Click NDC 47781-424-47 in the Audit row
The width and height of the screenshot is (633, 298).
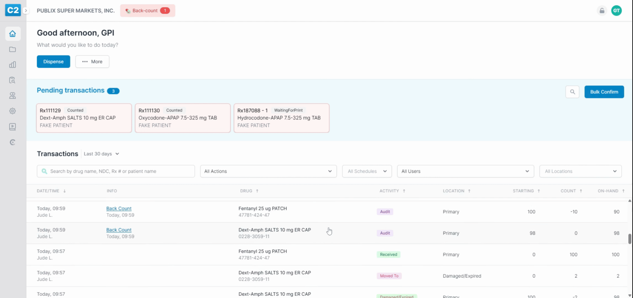(254, 215)
